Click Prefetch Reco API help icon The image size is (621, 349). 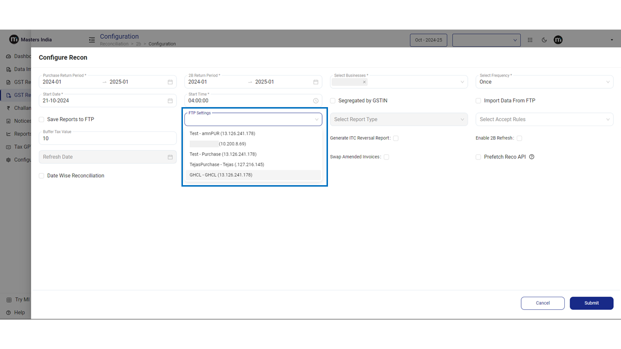pyautogui.click(x=532, y=157)
